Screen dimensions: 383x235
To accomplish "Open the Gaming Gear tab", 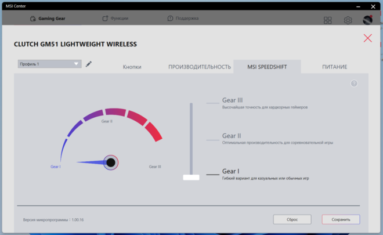I will click(48, 19).
